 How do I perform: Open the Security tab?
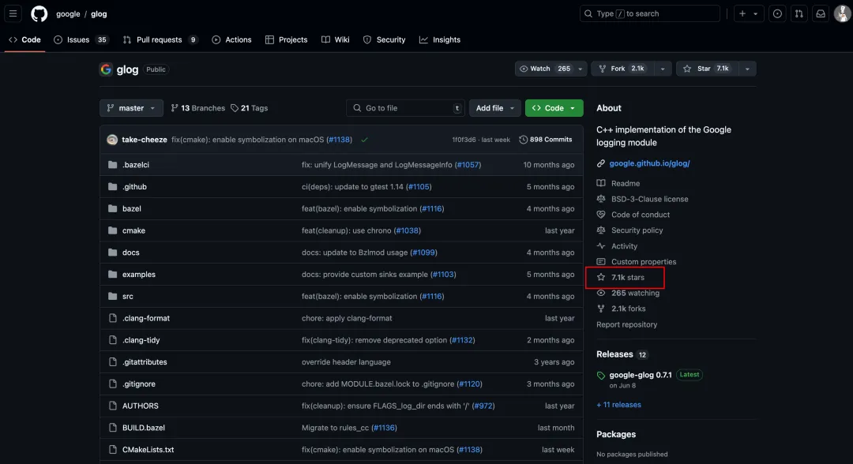(x=384, y=39)
